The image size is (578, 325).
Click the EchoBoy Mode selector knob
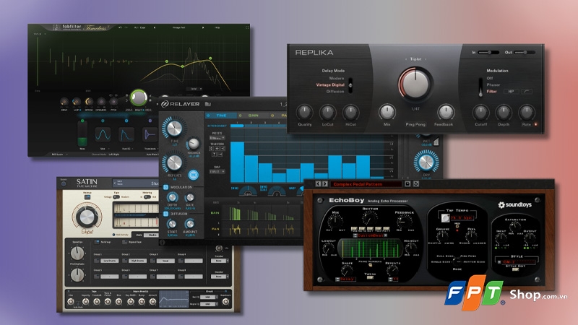[x=457, y=262]
